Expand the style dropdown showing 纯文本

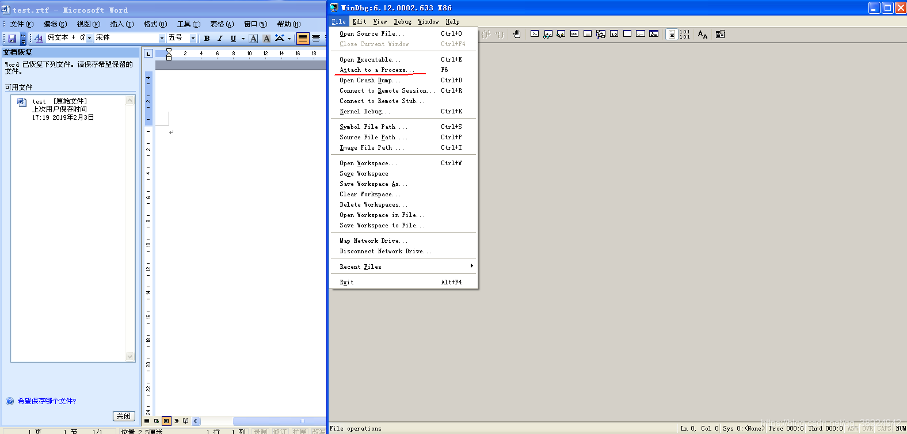point(89,39)
